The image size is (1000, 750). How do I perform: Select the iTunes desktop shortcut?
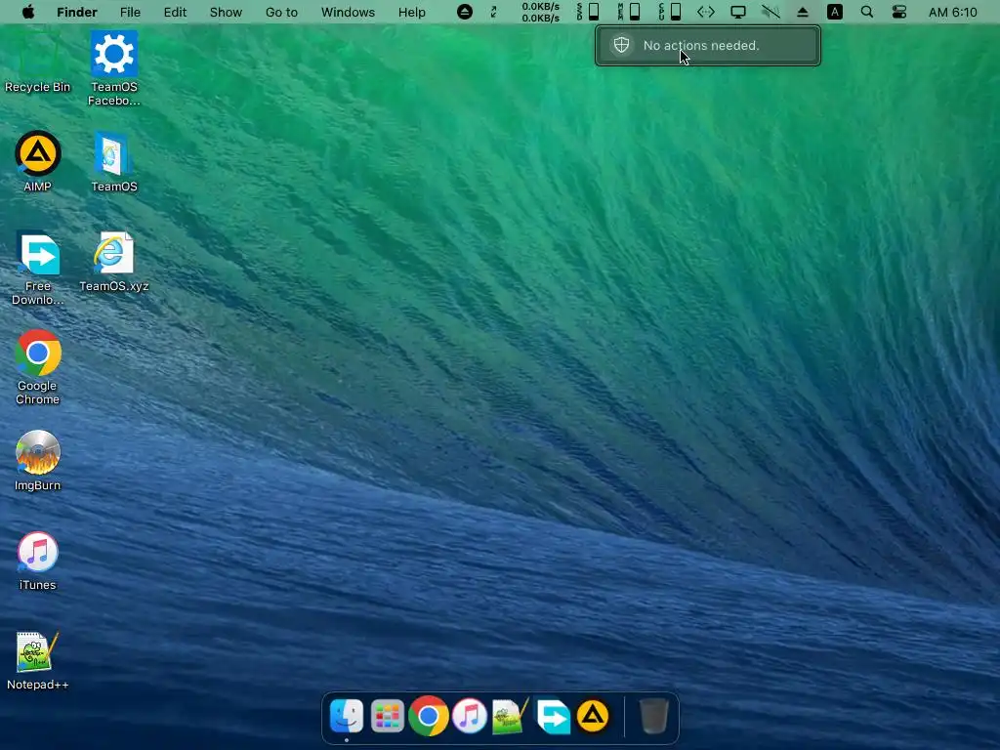tap(38, 560)
